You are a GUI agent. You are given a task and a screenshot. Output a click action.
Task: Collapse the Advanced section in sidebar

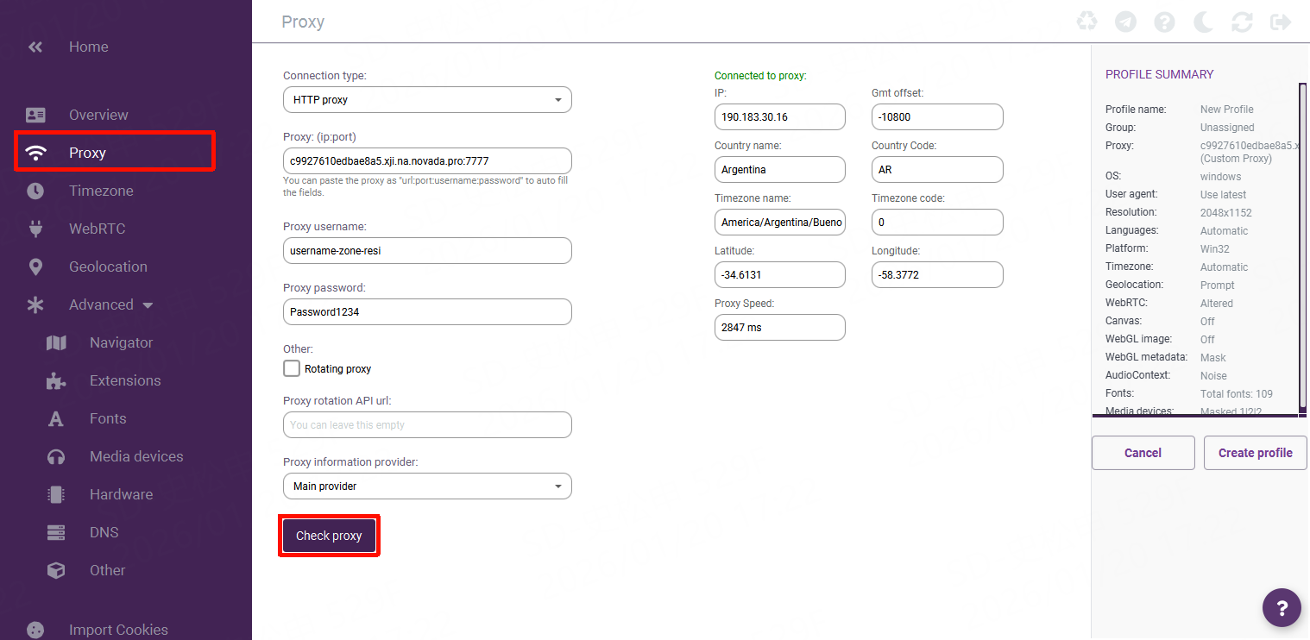110,304
